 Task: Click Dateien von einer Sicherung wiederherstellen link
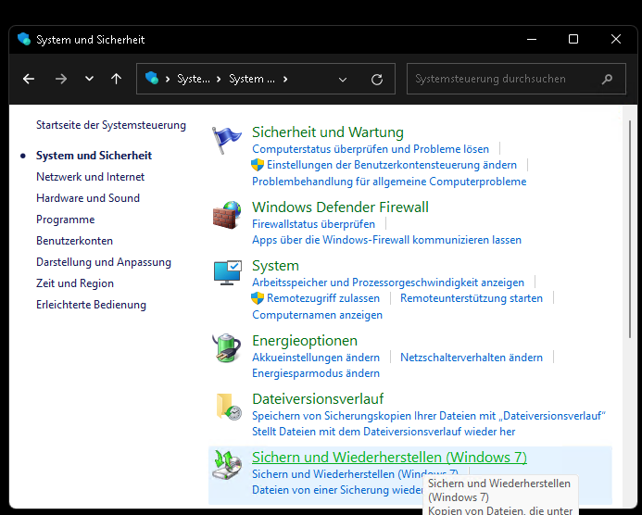tap(338, 490)
